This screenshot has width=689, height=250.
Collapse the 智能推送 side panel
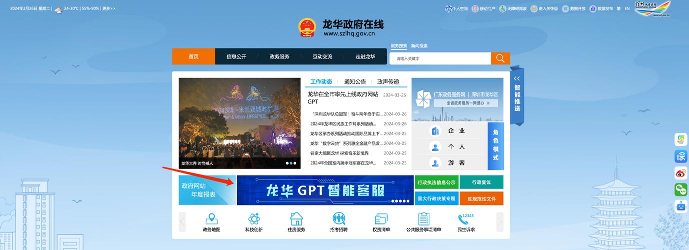click(517, 78)
